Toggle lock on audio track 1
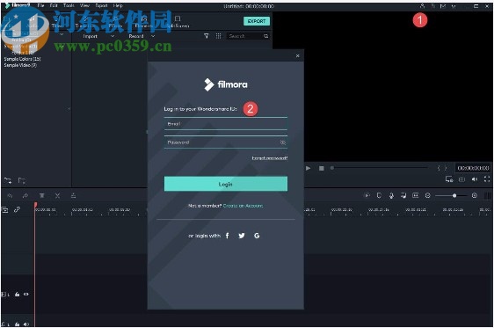The width and height of the screenshot is (494, 328). (x=17, y=324)
